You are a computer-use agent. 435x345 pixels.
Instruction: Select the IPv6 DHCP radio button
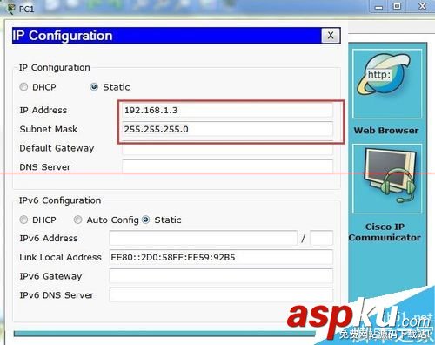click(x=23, y=220)
